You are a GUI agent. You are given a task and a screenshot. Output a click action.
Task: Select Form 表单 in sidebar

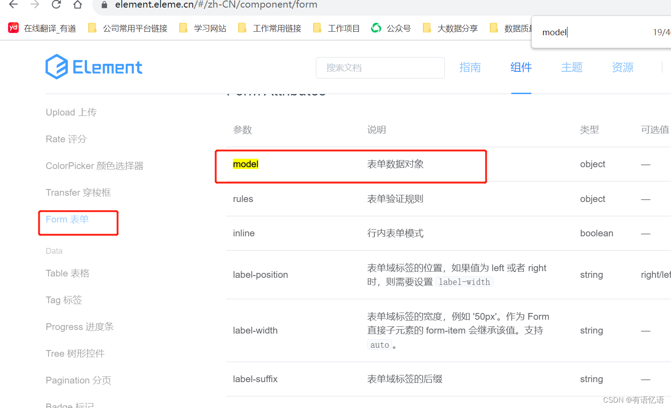pyautogui.click(x=67, y=219)
